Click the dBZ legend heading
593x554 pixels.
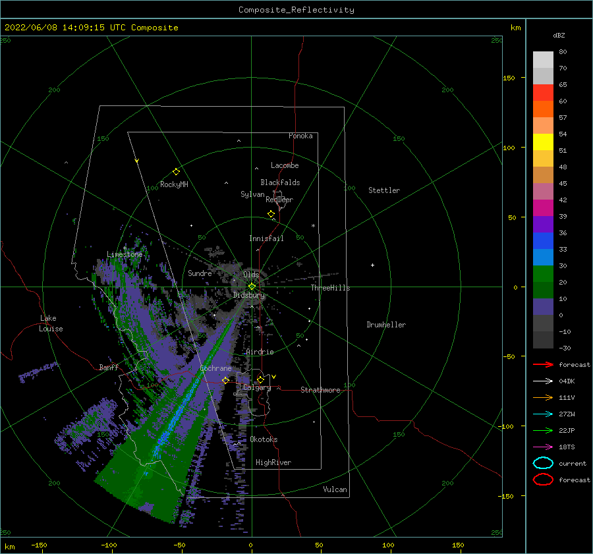click(559, 35)
